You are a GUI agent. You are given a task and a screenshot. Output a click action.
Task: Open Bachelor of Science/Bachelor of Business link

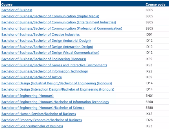point(32,126)
